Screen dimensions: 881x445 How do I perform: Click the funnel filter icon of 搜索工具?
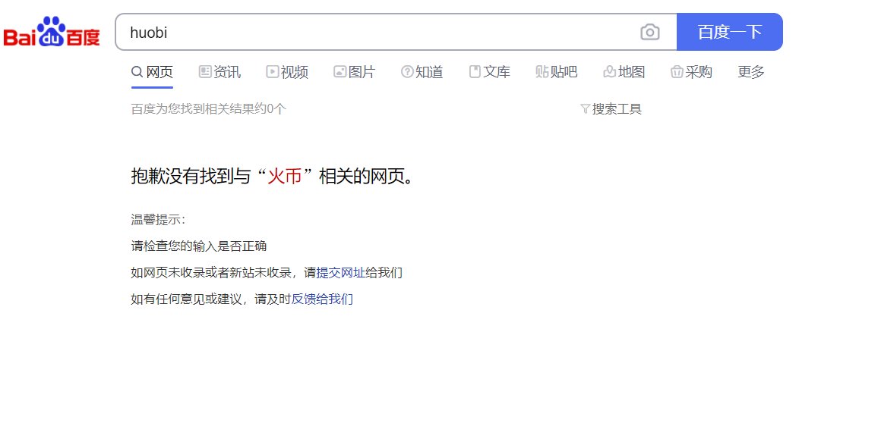[x=585, y=109]
